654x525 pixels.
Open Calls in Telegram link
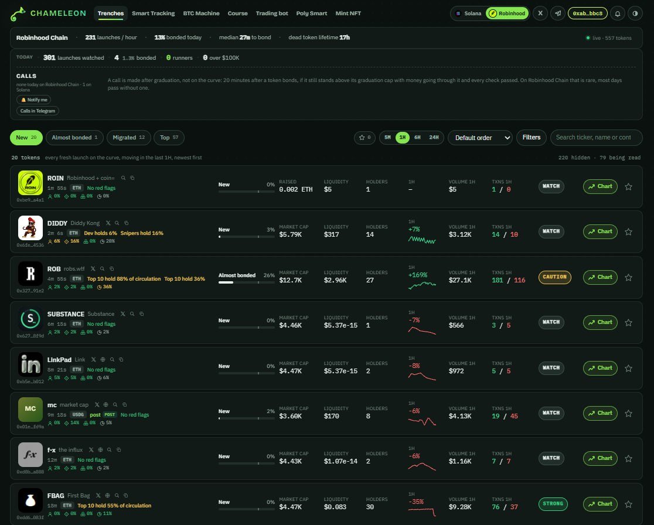[38, 111]
